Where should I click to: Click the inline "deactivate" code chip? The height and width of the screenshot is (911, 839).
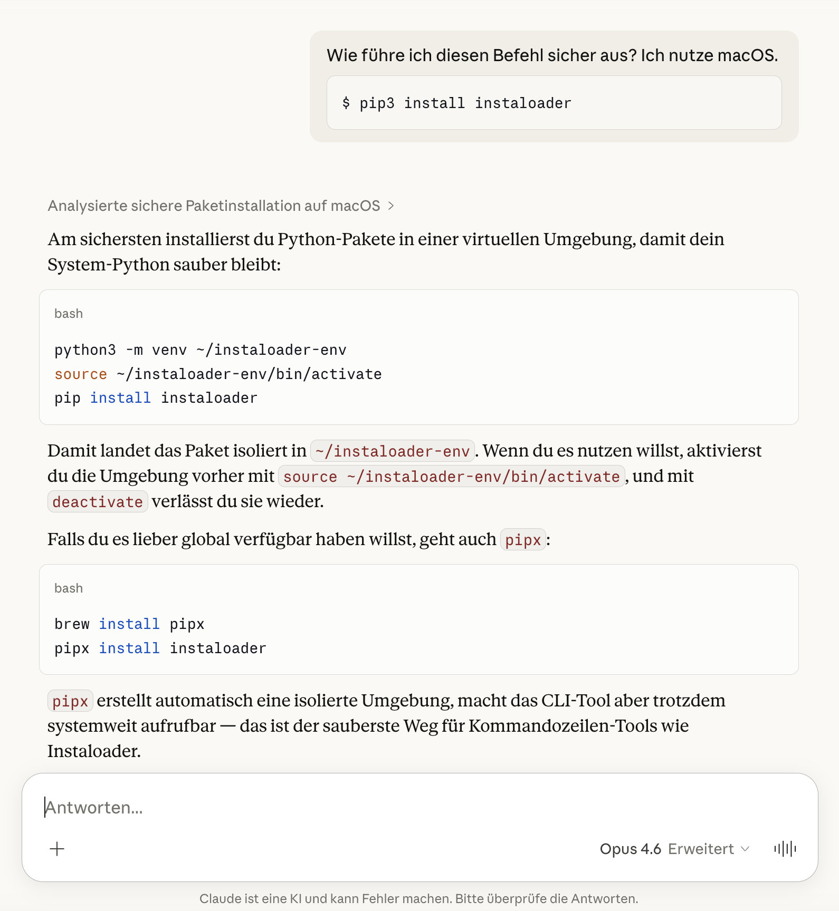pyautogui.click(x=98, y=502)
